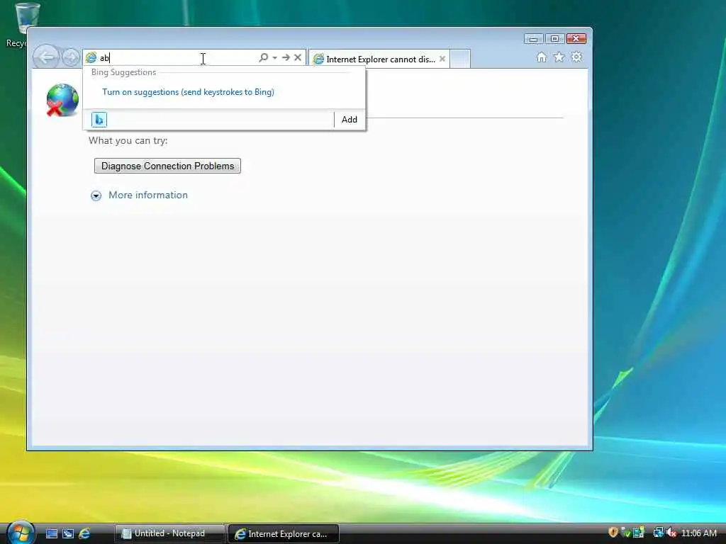Screen dimensions: 726x544
Task: Close the 'Internet Explorer cannot dis...' tab
Action: 442,59
